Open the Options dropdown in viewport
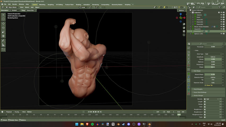 181,10
